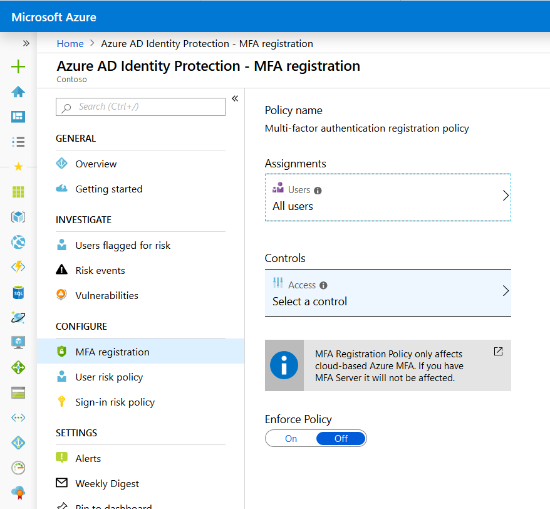Image resolution: width=550 pixels, height=509 pixels.
Task: Open the All services list icon
Action: coord(18,142)
